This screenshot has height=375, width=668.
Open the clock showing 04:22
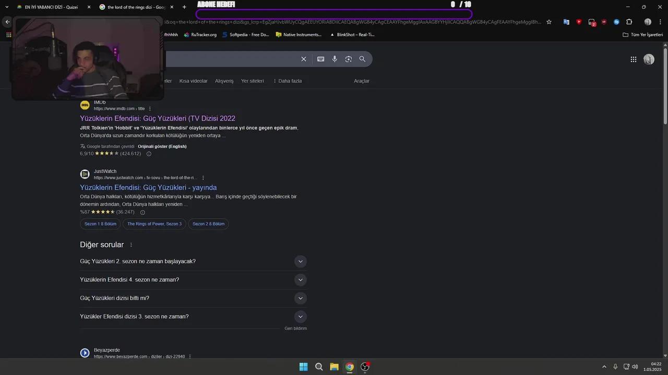coord(653,367)
